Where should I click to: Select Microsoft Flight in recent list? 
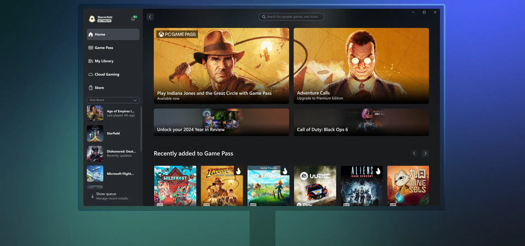pos(113,173)
